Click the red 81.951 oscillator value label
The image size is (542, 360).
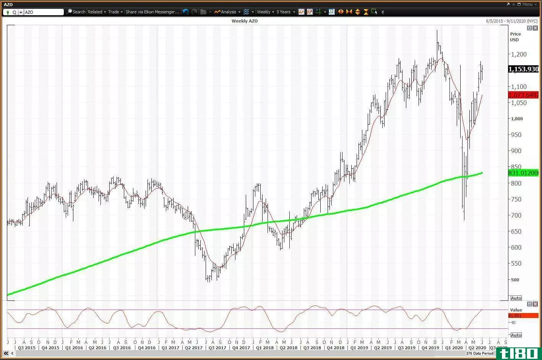523,316
